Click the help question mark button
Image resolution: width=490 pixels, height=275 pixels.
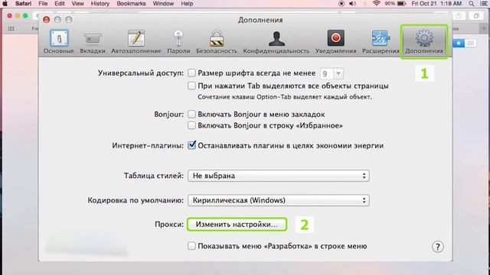[437, 247]
